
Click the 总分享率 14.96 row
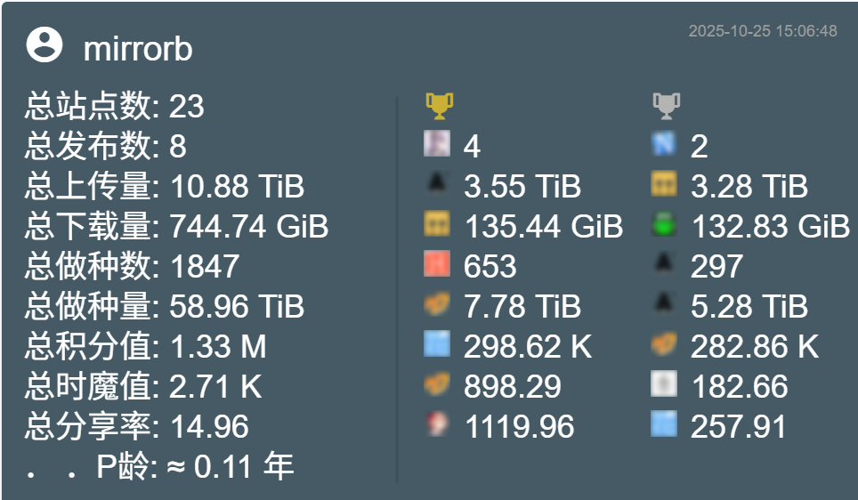point(137,426)
